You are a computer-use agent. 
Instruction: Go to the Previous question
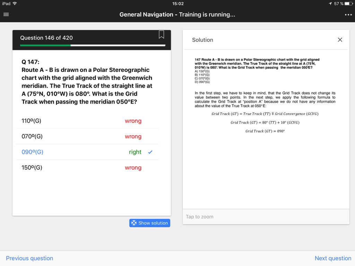click(x=29, y=258)
